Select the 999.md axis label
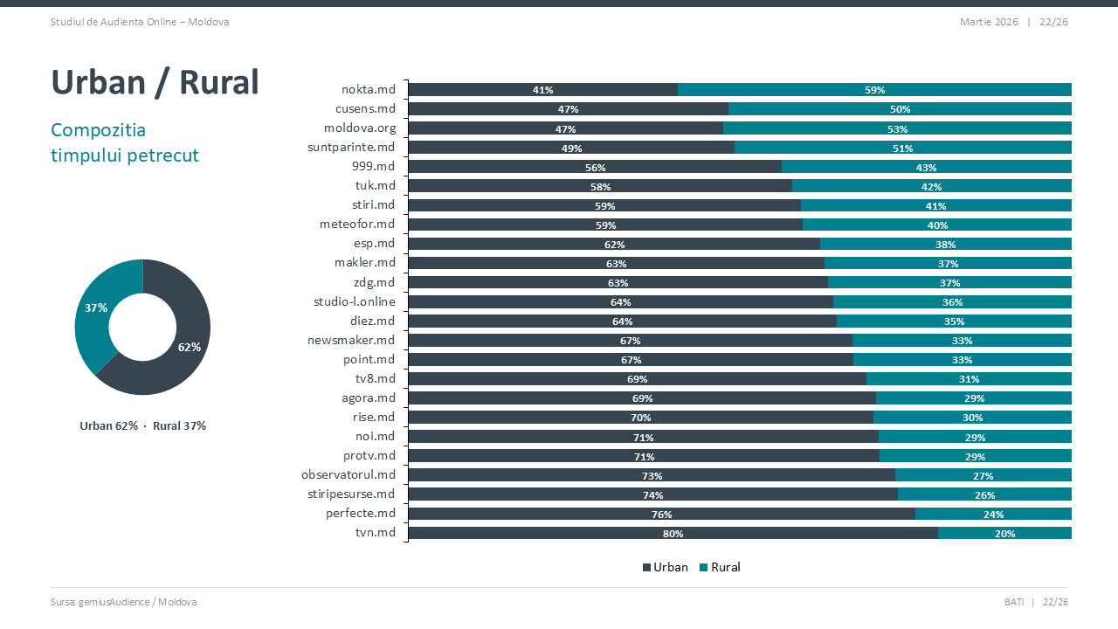Viewport: 1118px width, 629px height. [374, 167]
